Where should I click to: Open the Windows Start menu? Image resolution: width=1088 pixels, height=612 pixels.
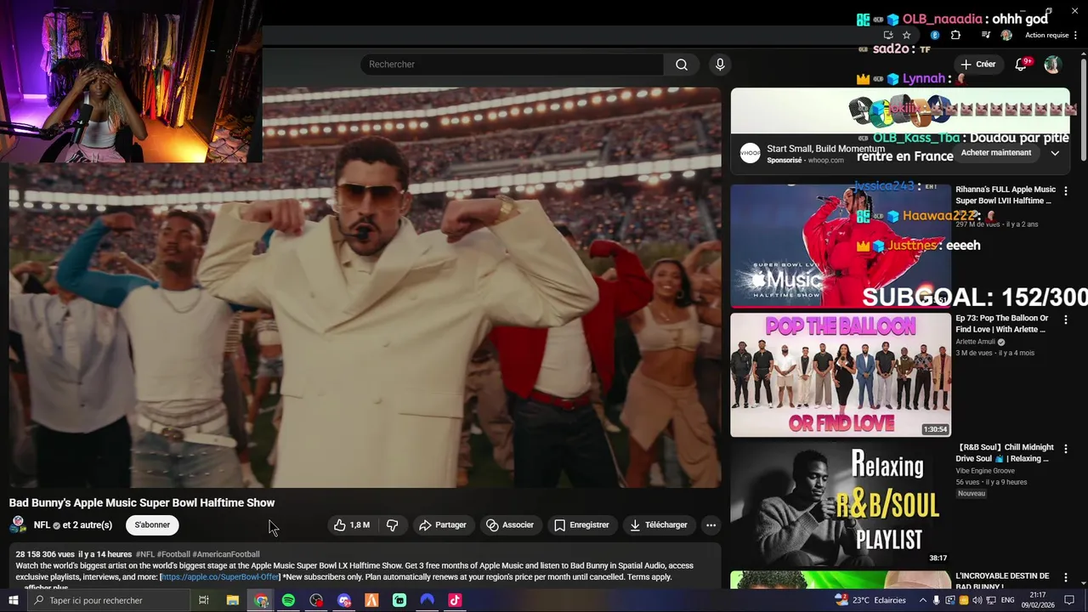tap(12, 600)
